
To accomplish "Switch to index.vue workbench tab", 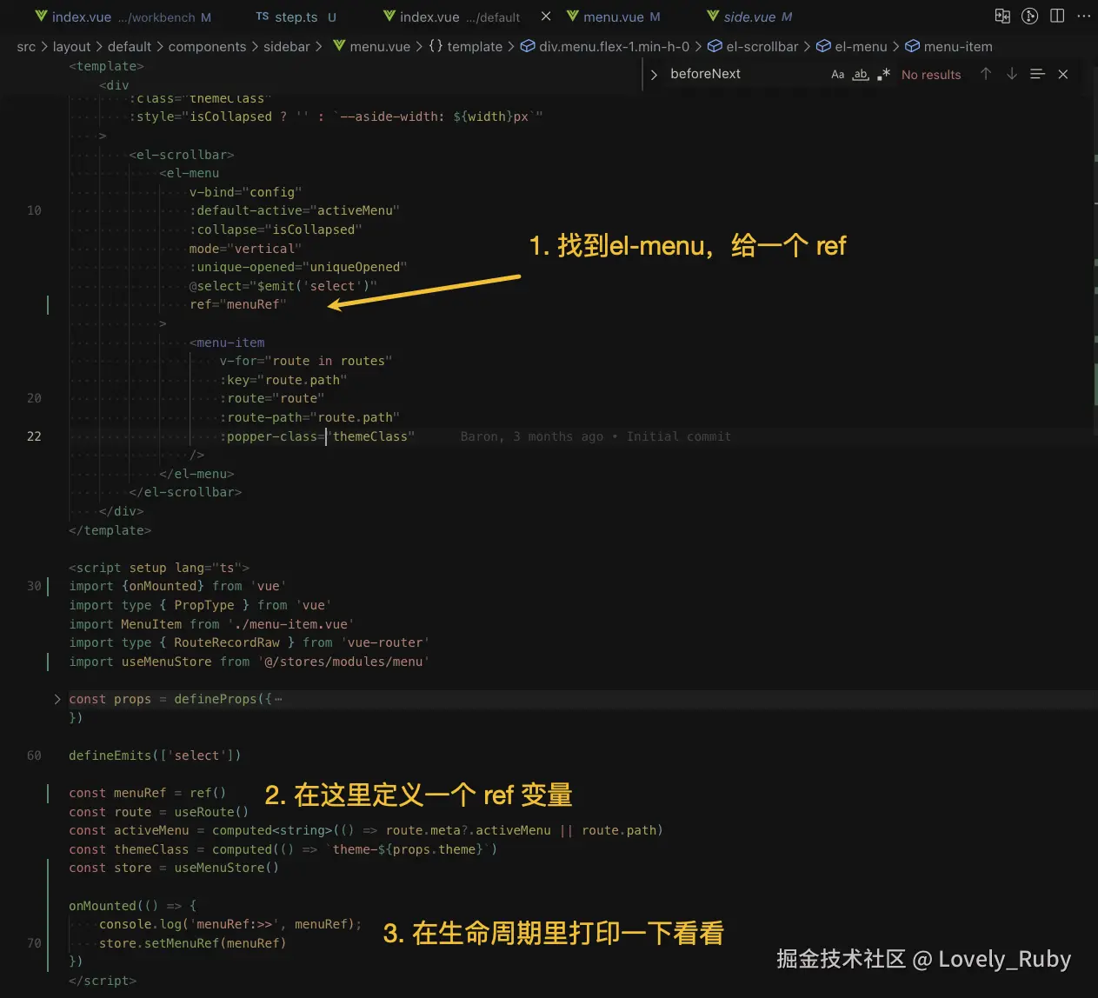I will 123,17.
